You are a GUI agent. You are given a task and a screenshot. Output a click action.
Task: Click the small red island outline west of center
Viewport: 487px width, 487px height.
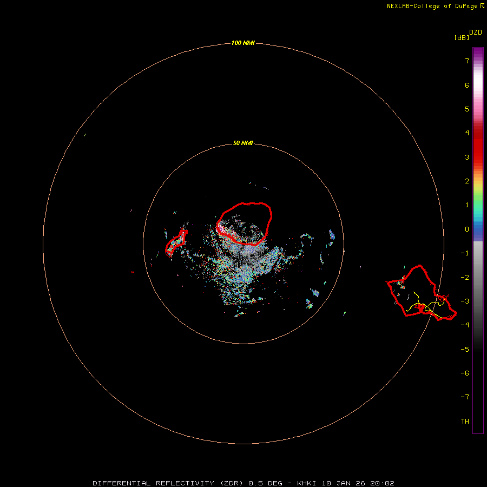click(x=176, y=243)
